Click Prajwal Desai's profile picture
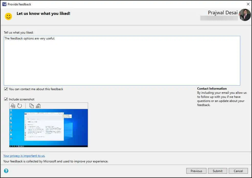 point(245,15)
